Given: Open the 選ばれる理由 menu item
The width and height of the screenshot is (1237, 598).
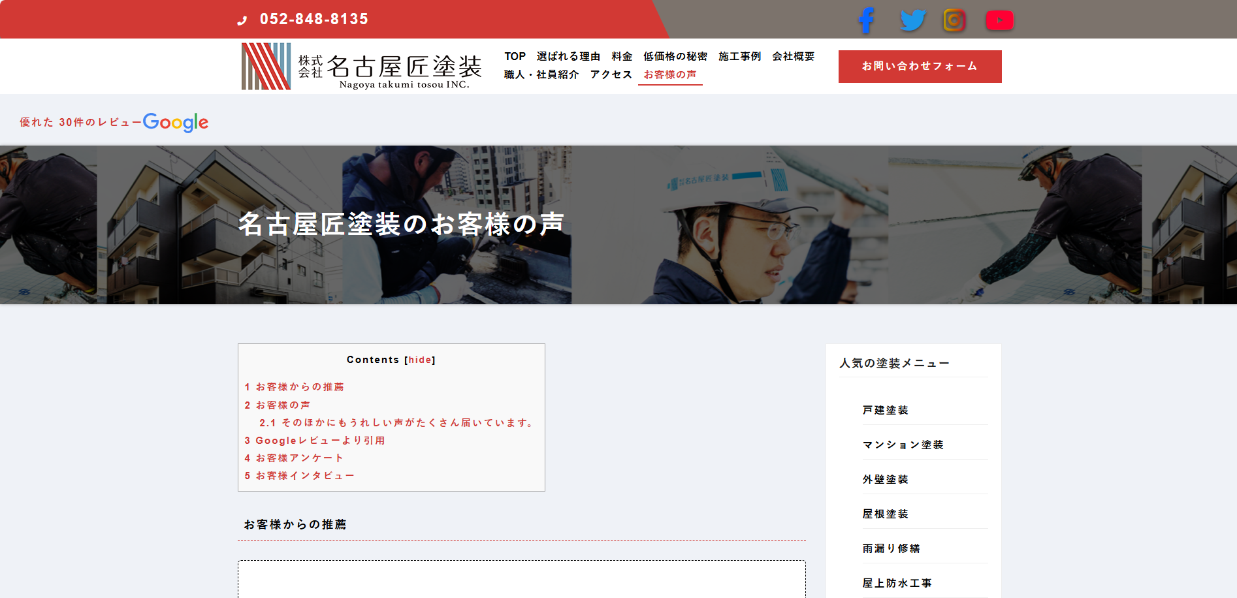Looking at the screenshot, I should click(x=568, y=57).
